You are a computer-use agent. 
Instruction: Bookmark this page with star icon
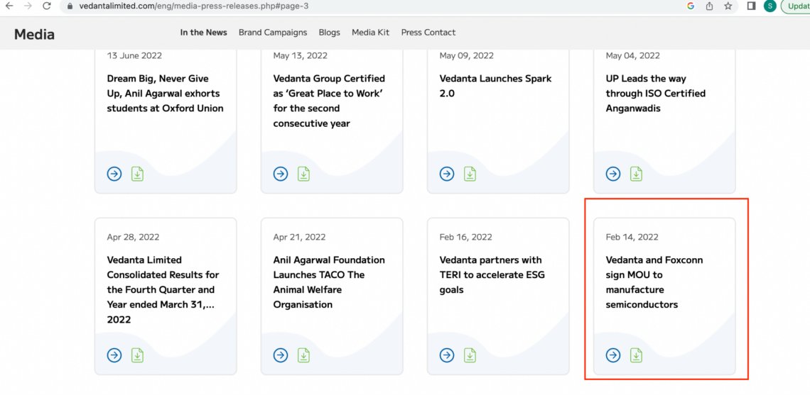tap(728, 6)
